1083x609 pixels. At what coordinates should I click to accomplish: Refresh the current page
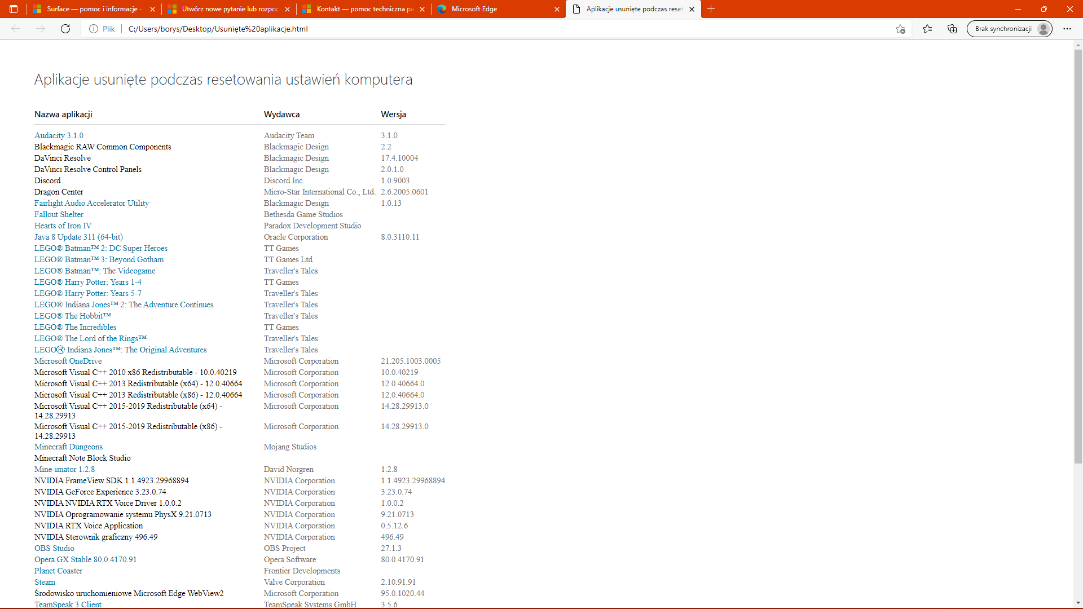[65, 29]
